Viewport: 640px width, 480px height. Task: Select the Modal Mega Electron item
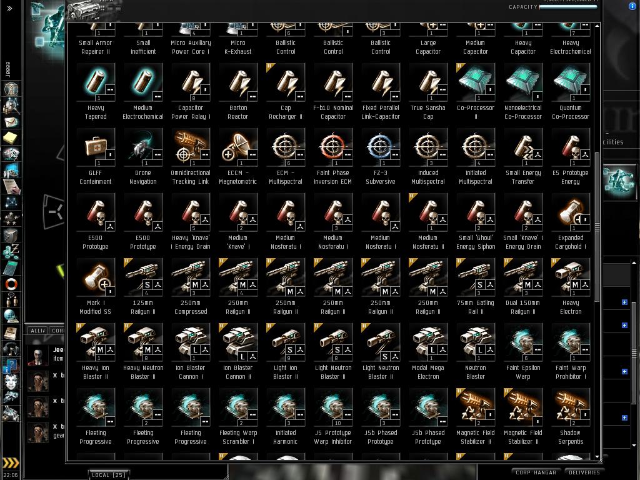[x=427, y=351]
